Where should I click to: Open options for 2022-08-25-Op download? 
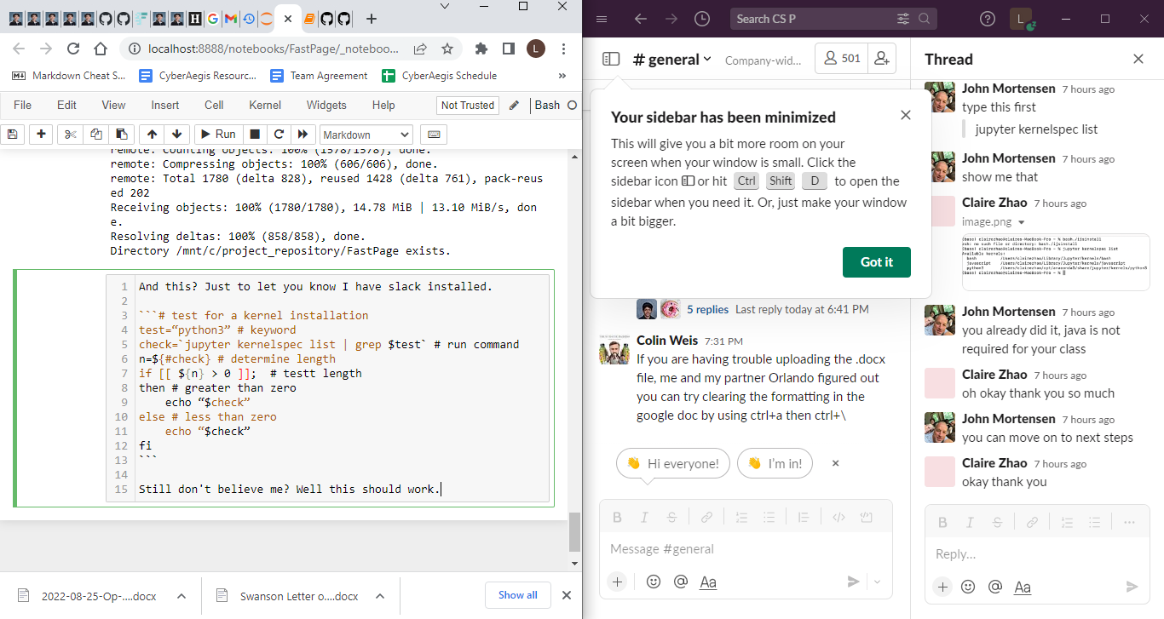[182, 596]
